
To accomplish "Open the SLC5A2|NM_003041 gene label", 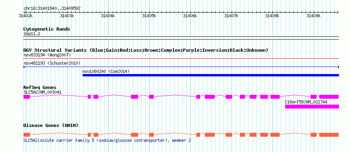I will (42, 92).
